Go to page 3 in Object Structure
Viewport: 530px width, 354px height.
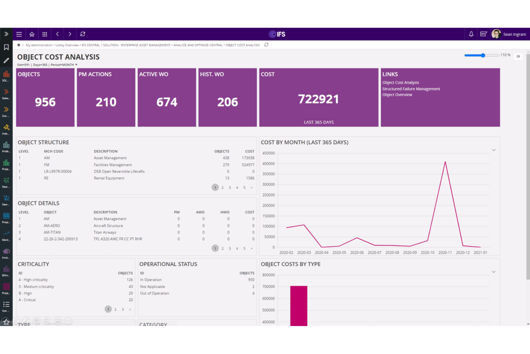click(x=230, y=188)
